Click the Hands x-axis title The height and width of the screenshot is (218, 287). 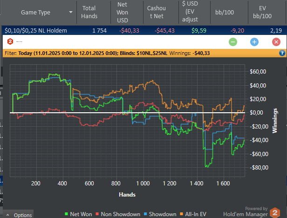coord(127,194)
